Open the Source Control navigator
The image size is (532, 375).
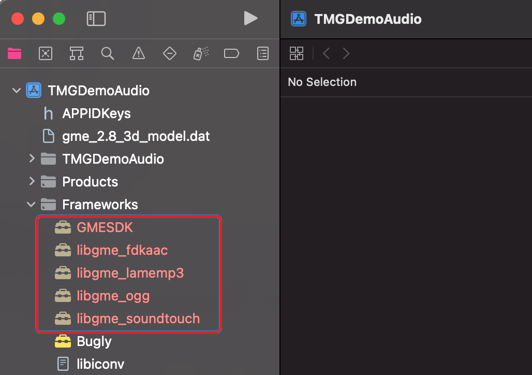click(46, 54)
